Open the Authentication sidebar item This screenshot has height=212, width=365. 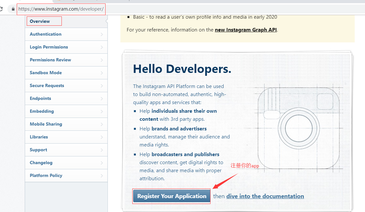coord(66,34)
